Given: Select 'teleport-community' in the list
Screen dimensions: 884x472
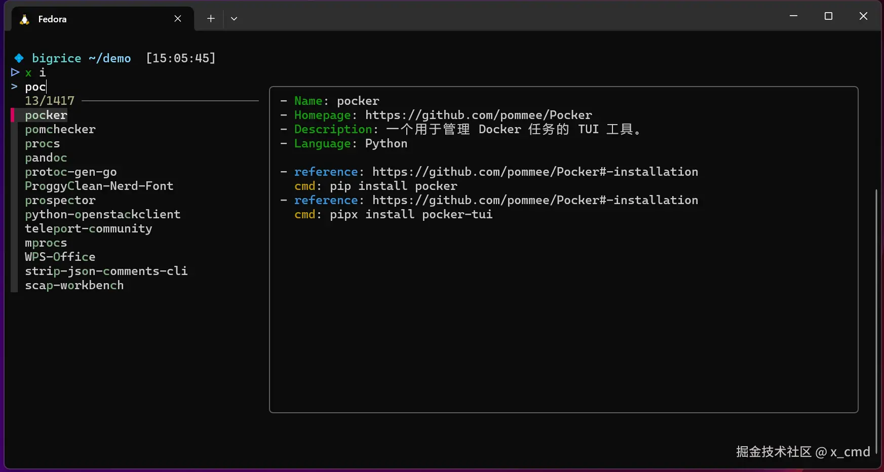Looking at the screenshot, I should click(89, 229).
